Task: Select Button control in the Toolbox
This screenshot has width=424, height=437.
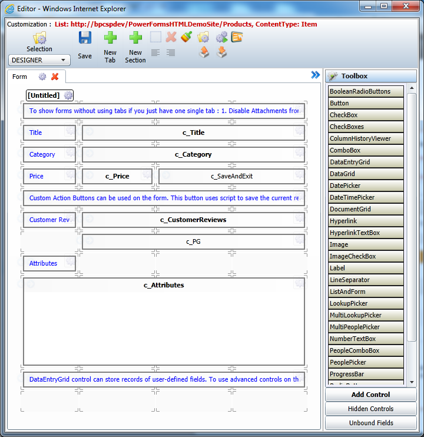Action: pyautogui.click(x=366, y=103)
